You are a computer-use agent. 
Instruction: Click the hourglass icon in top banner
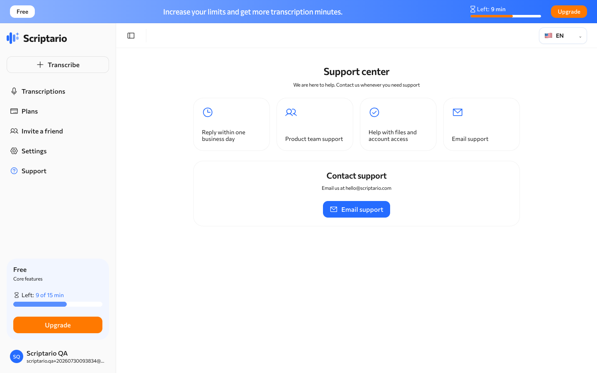pos(473,9)
